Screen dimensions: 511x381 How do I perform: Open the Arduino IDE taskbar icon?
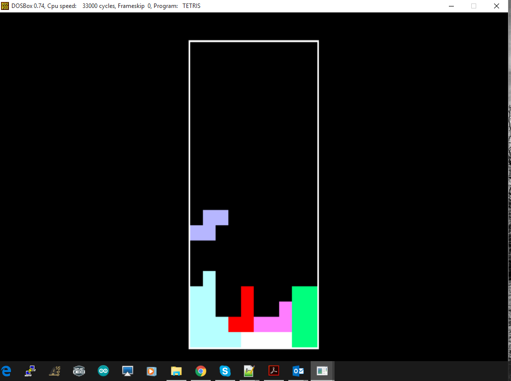tap(103, 371)
